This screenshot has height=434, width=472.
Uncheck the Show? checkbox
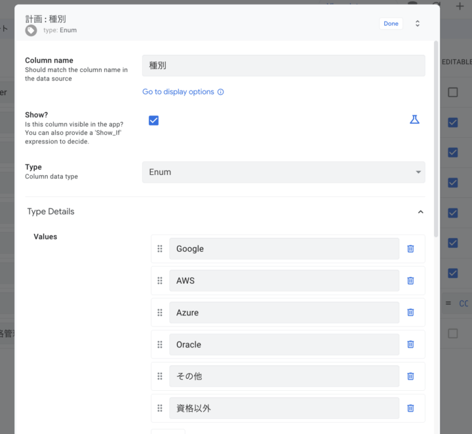153,121
